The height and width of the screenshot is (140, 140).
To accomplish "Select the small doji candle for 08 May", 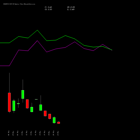I will click(18, 104).
